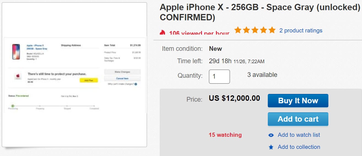Viewport: 362px width, 156px height.
Task: Click the red Apple logo in the order photo
Action: point(18,76)
